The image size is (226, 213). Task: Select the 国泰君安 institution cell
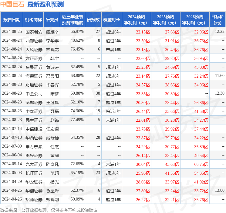[34, 32]
